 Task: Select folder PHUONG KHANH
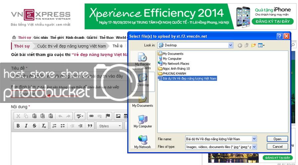click(172, 73)
